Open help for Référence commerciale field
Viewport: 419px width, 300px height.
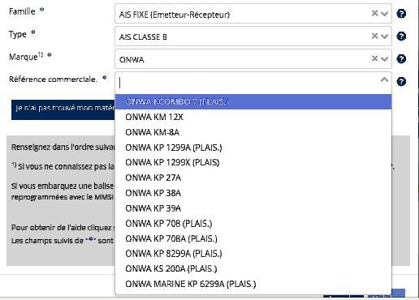[401, 81]
